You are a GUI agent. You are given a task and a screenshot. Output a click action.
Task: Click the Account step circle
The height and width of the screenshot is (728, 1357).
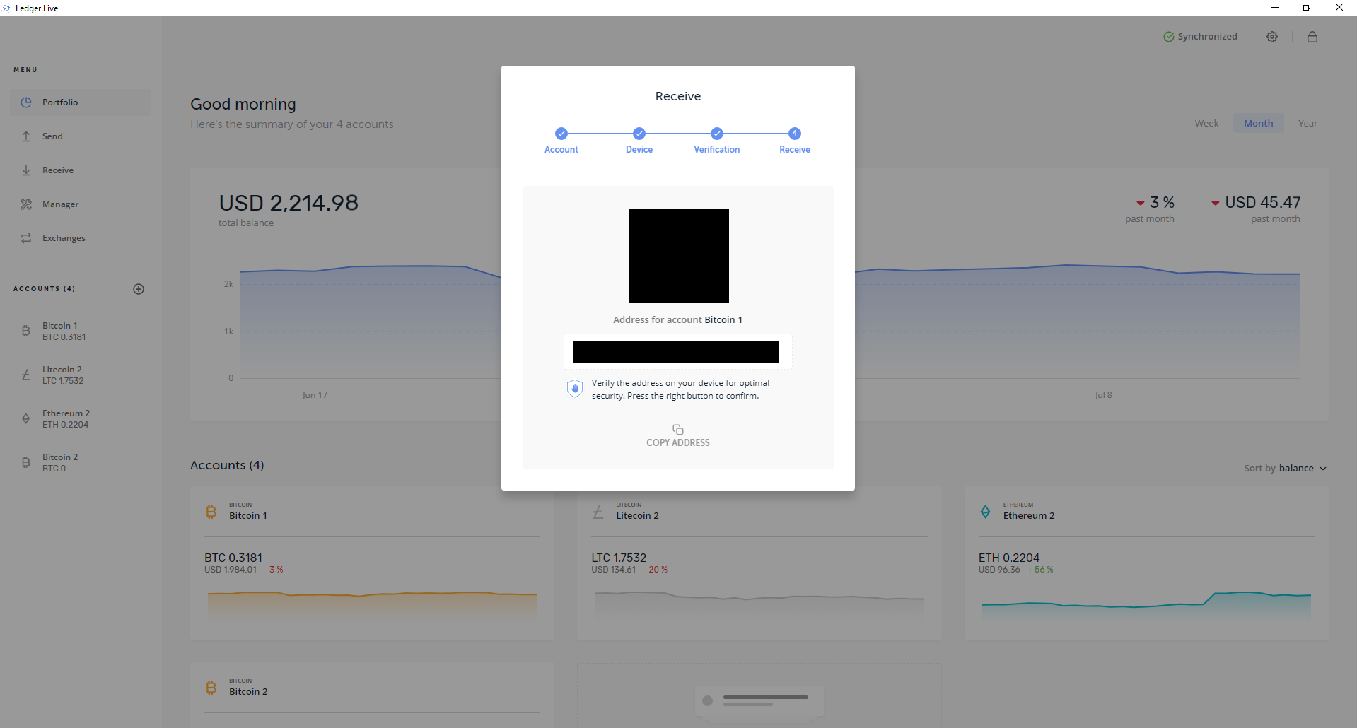coord(561,134)
